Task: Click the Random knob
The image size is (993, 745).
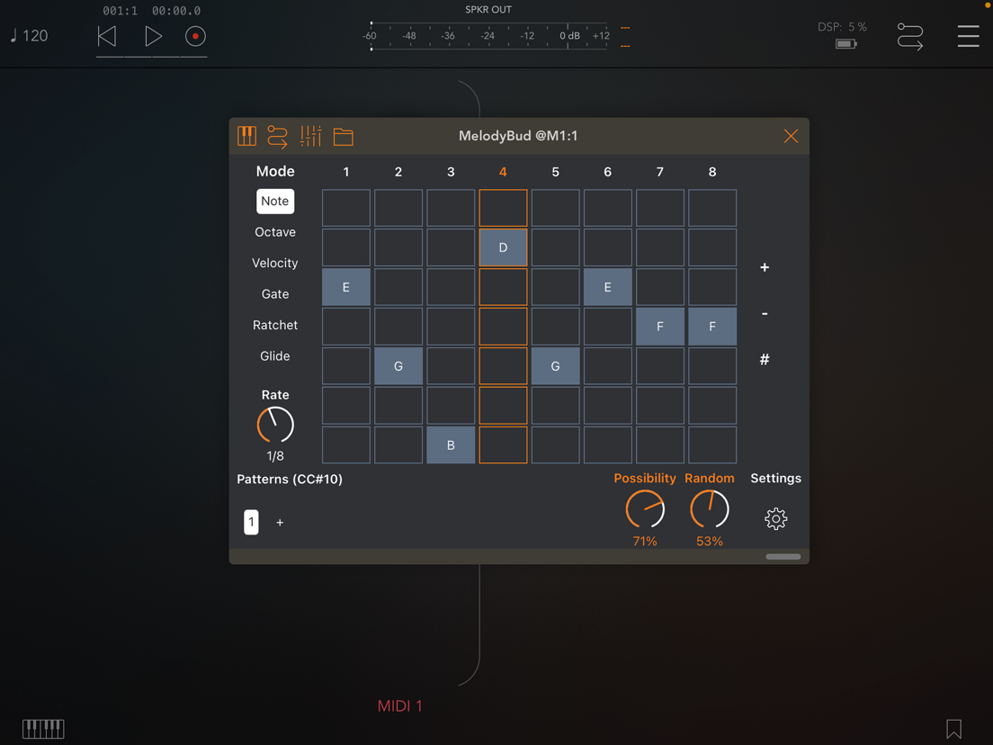Action: [710, 508]
